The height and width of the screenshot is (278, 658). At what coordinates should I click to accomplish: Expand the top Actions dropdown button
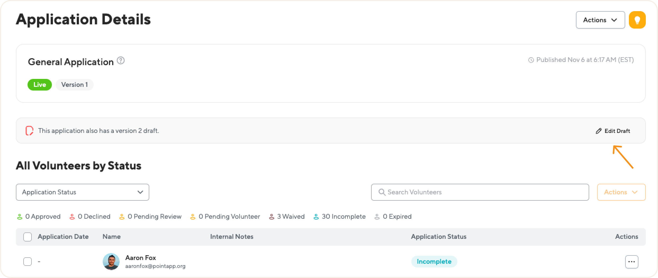600,20
